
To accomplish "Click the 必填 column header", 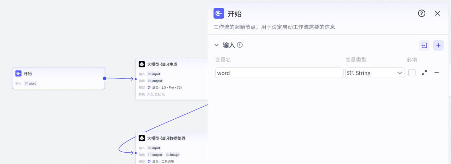I will point(412,60).
